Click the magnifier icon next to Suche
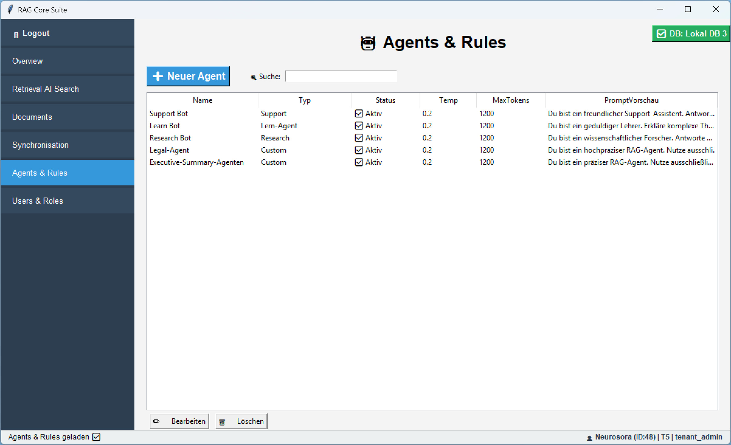The width and height of the screenshot is (731, 445). [x=253, y=77]
